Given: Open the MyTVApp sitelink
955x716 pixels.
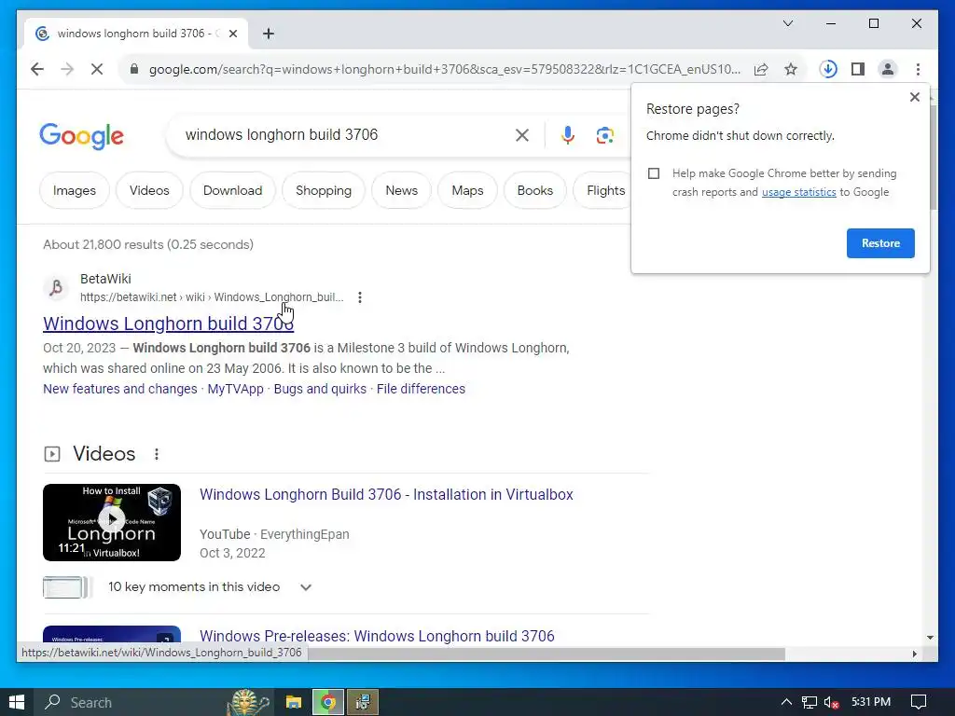Looking at the screenshot, I should [x=235, y=389].
